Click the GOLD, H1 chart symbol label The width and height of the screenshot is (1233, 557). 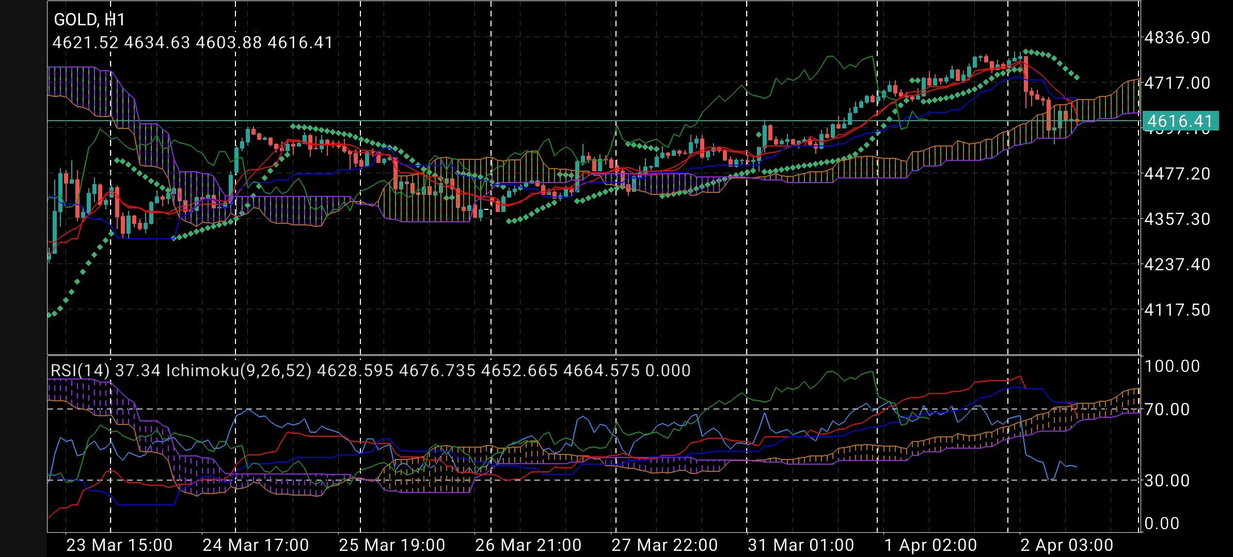coord(89,20)
